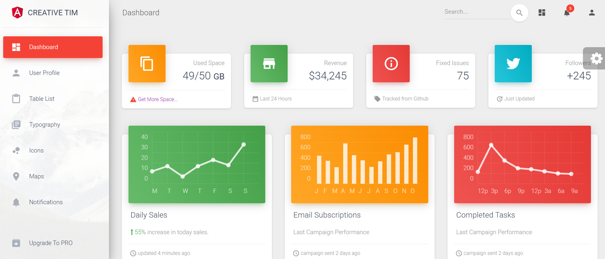
Task: Click the clock icon under Completed Tasks
Action: 459,253
